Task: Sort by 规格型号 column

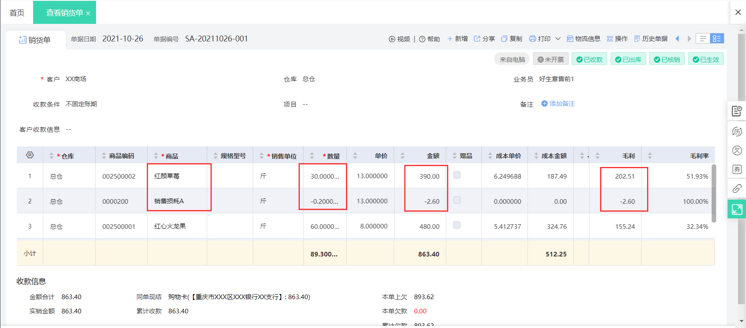Action: pos(216,156)
